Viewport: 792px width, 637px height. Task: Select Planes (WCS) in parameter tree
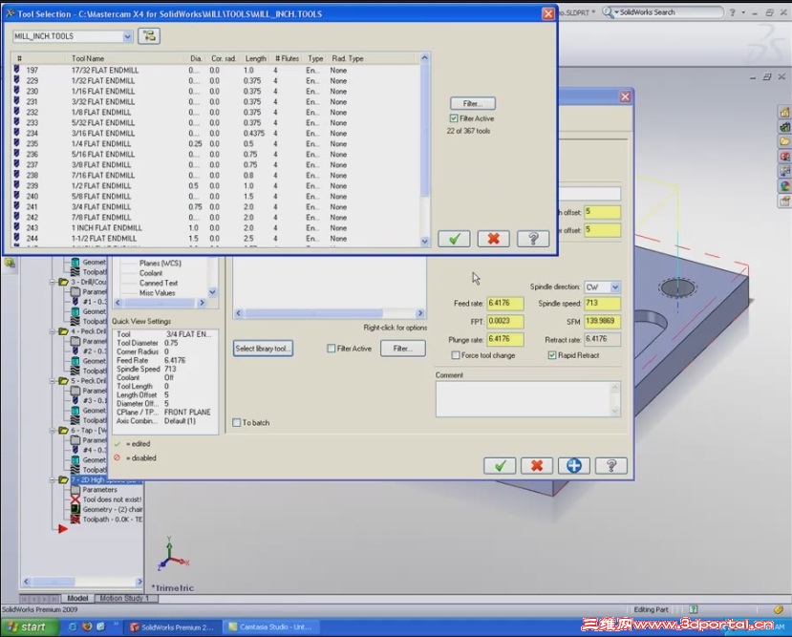click(x=161, y=263)
